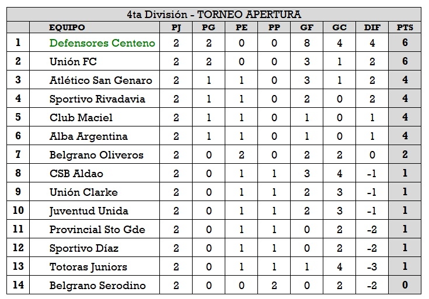Click the Belgrano Oliveros team name
Viewport: 429px width, 299px height.
[x=96, y=155]
